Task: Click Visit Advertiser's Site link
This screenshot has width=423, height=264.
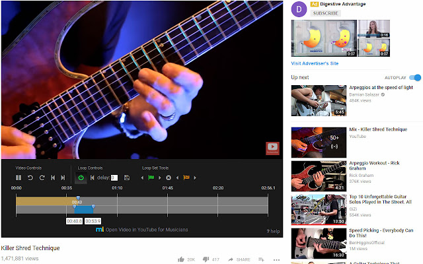Action: [315, 63]
